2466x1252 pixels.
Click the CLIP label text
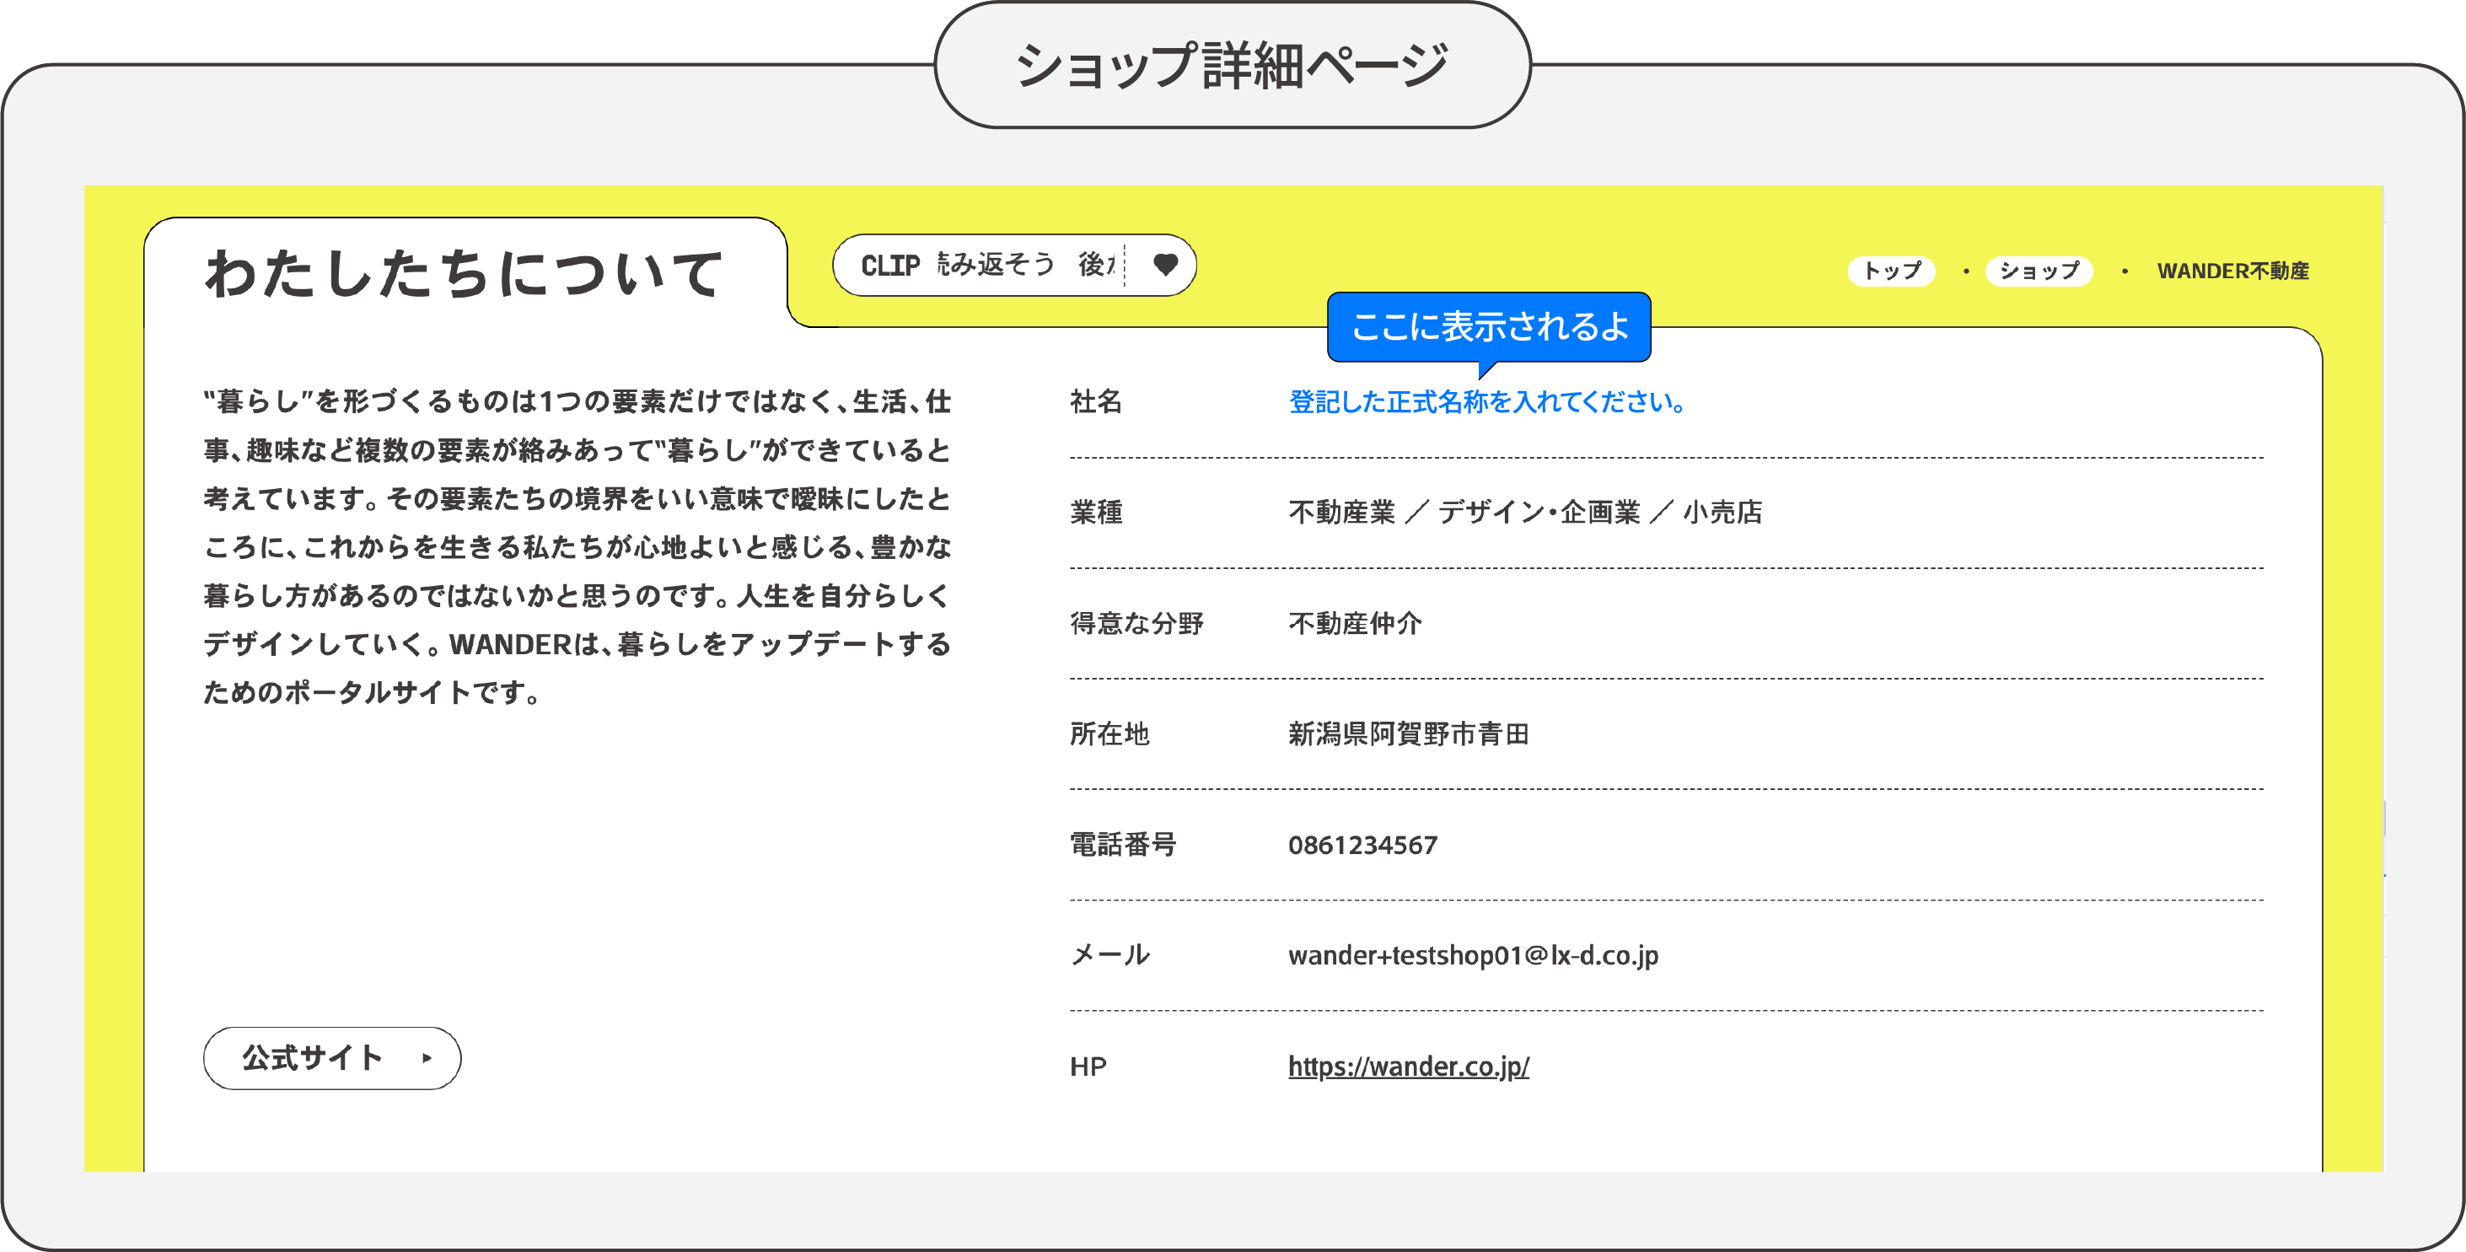(889, 265)
